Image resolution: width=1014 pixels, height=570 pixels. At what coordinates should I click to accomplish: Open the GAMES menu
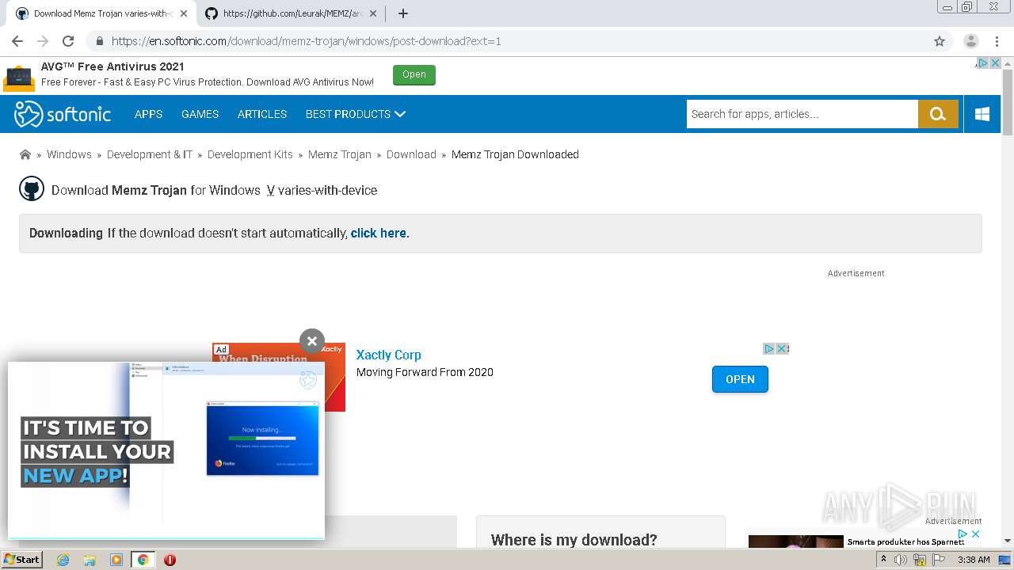coord(200,114)
